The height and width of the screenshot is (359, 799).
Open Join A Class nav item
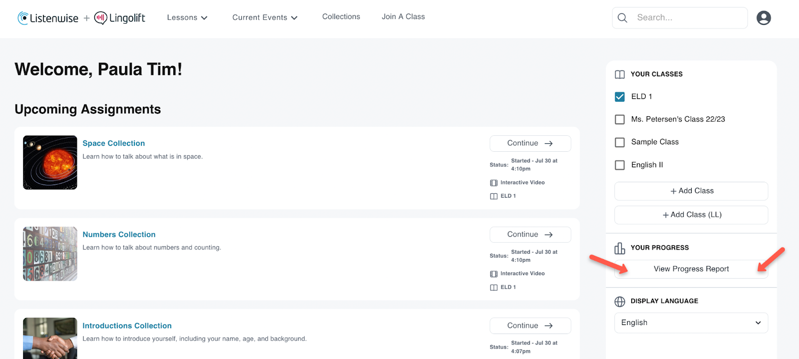pyautogui.click(x=403, y=16)
